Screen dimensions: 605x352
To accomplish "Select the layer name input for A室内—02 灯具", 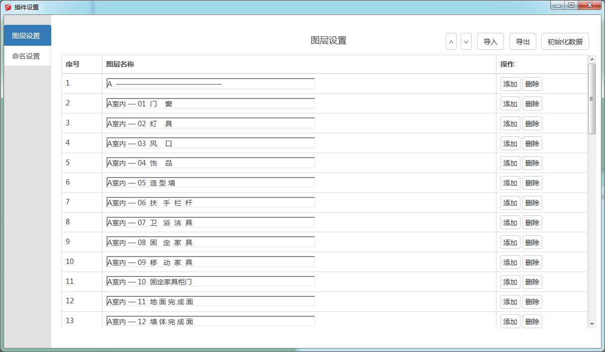I will (209, 123).
